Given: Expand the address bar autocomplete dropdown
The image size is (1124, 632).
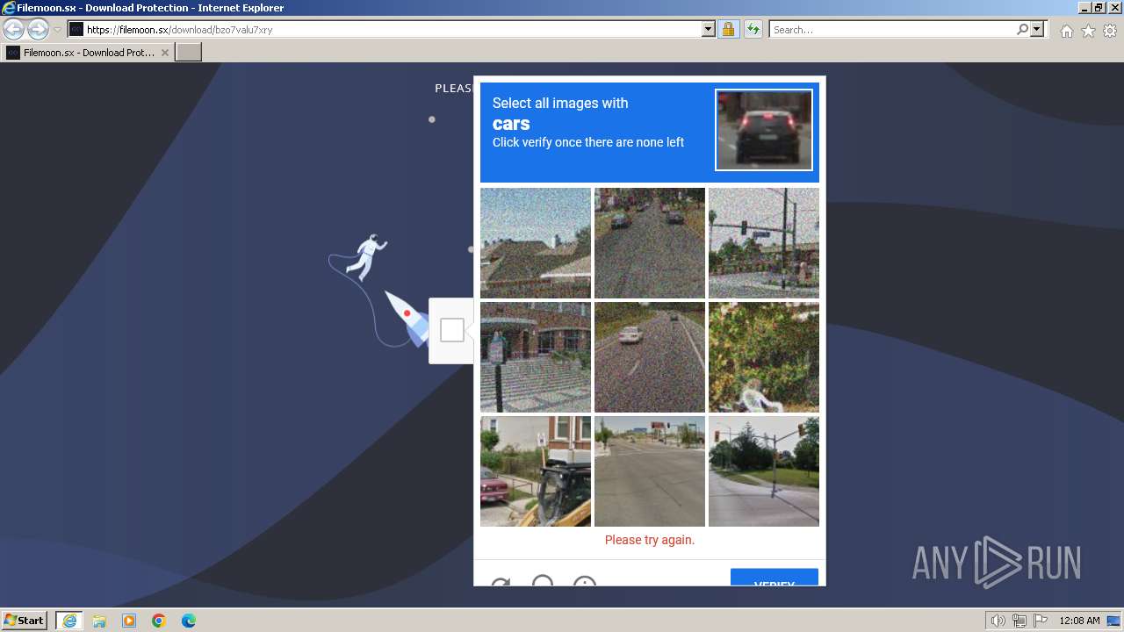Looking at the screenshot, I should [709, 30].
